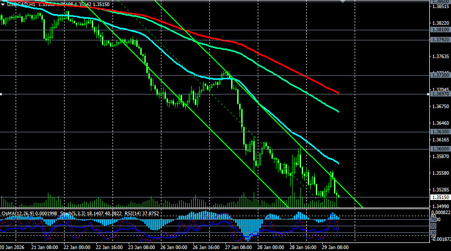
Task: Select the red moving average line
Action: click(283, 63)
